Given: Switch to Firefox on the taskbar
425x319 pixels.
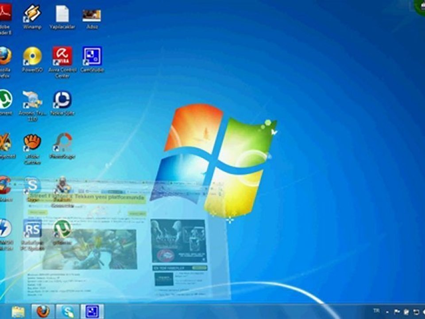Looking at the screenshot, I should click(x=43, y=311).
